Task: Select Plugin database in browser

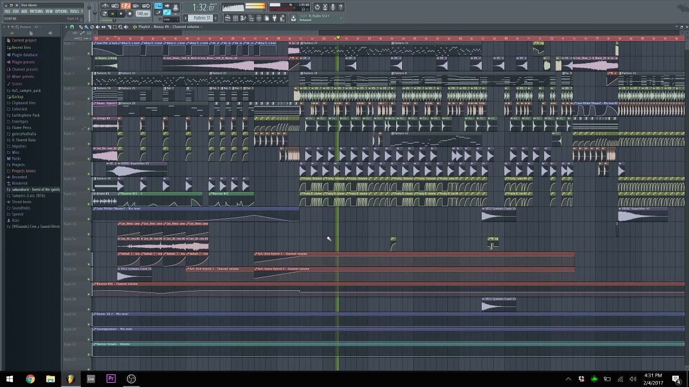Action: 25,55
